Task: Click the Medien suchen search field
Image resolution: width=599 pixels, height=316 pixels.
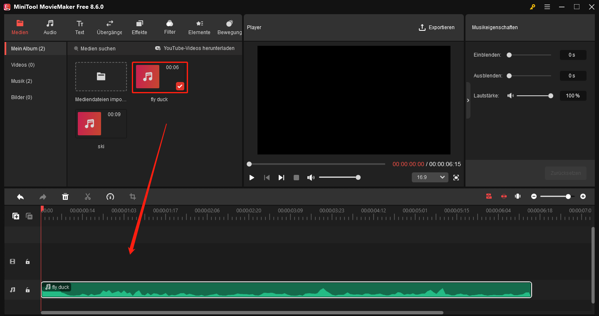Action: tap(98, 49)
